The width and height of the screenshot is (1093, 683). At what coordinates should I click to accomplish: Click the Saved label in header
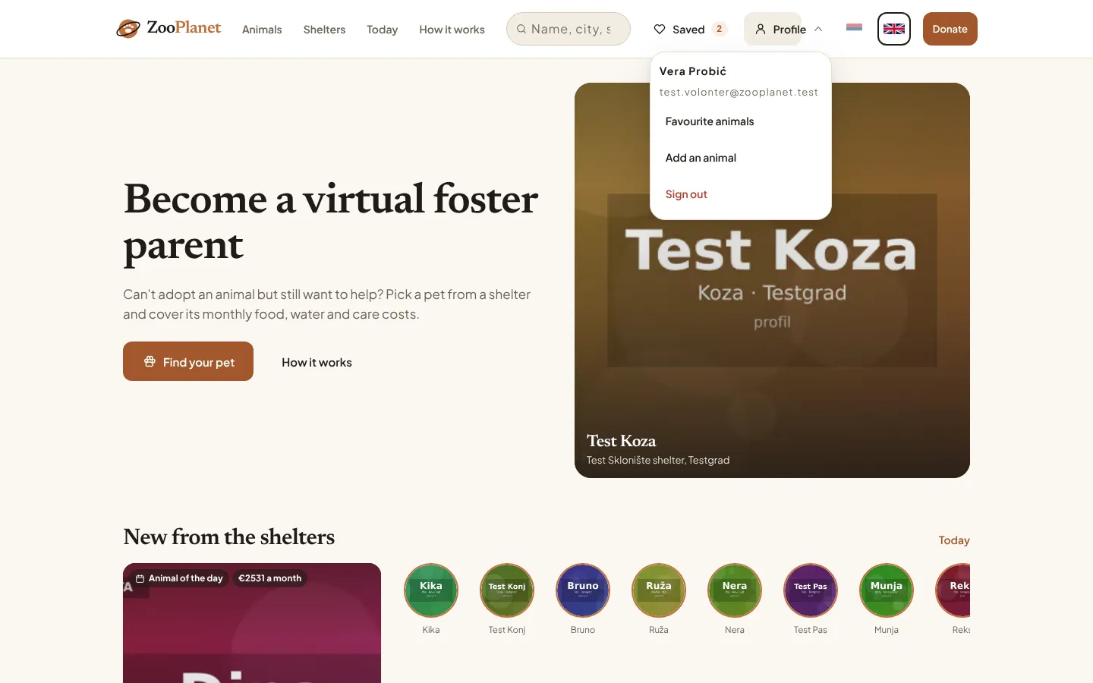click(x=688, y=29)
